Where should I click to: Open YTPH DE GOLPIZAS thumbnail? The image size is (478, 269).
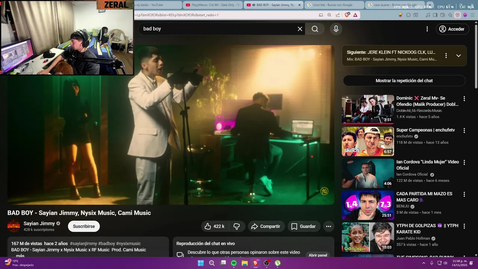pyautogui.click(x=368, y=237)
